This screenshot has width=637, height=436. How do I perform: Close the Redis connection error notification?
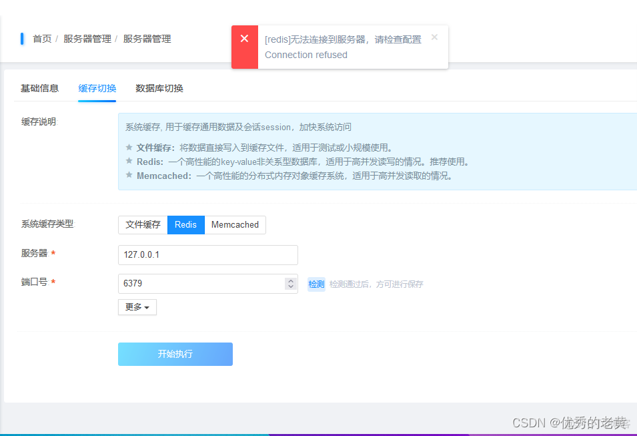[x=434, y=37]
